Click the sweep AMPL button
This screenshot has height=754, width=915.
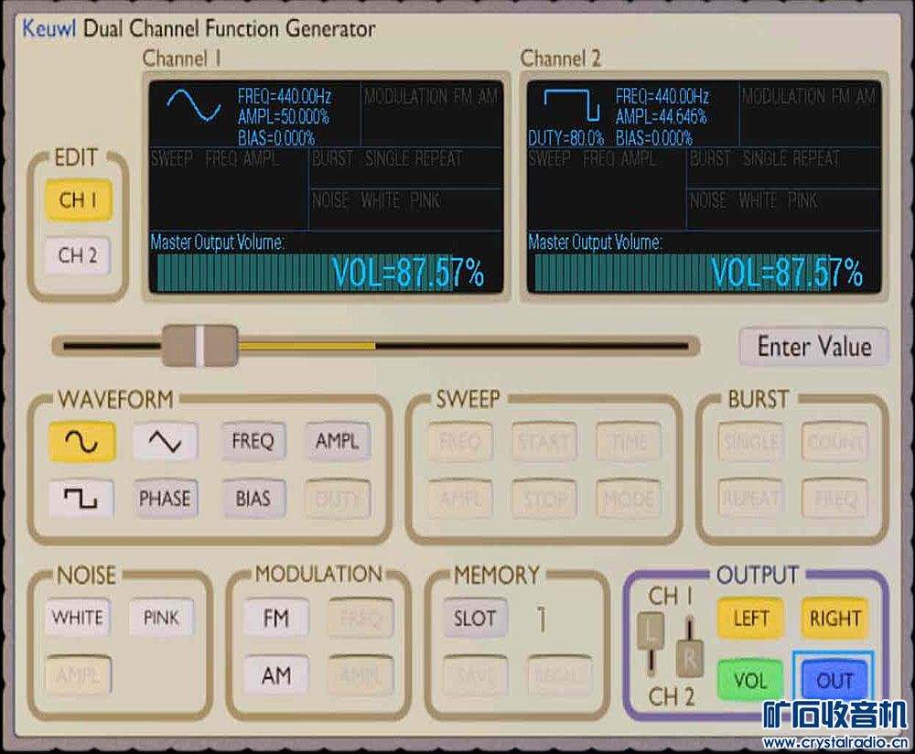coord(460,499)
